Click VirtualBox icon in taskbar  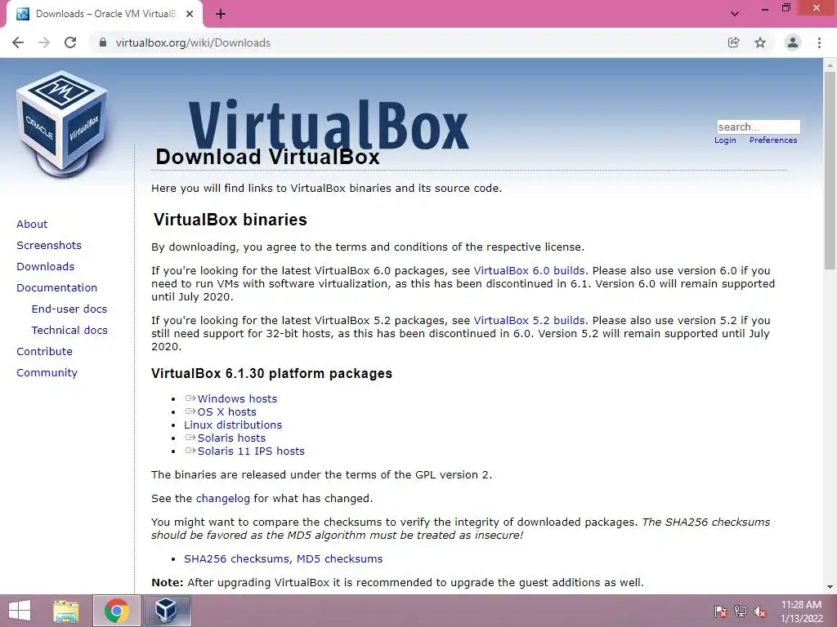pyautogui.click(x=165, y=611)
